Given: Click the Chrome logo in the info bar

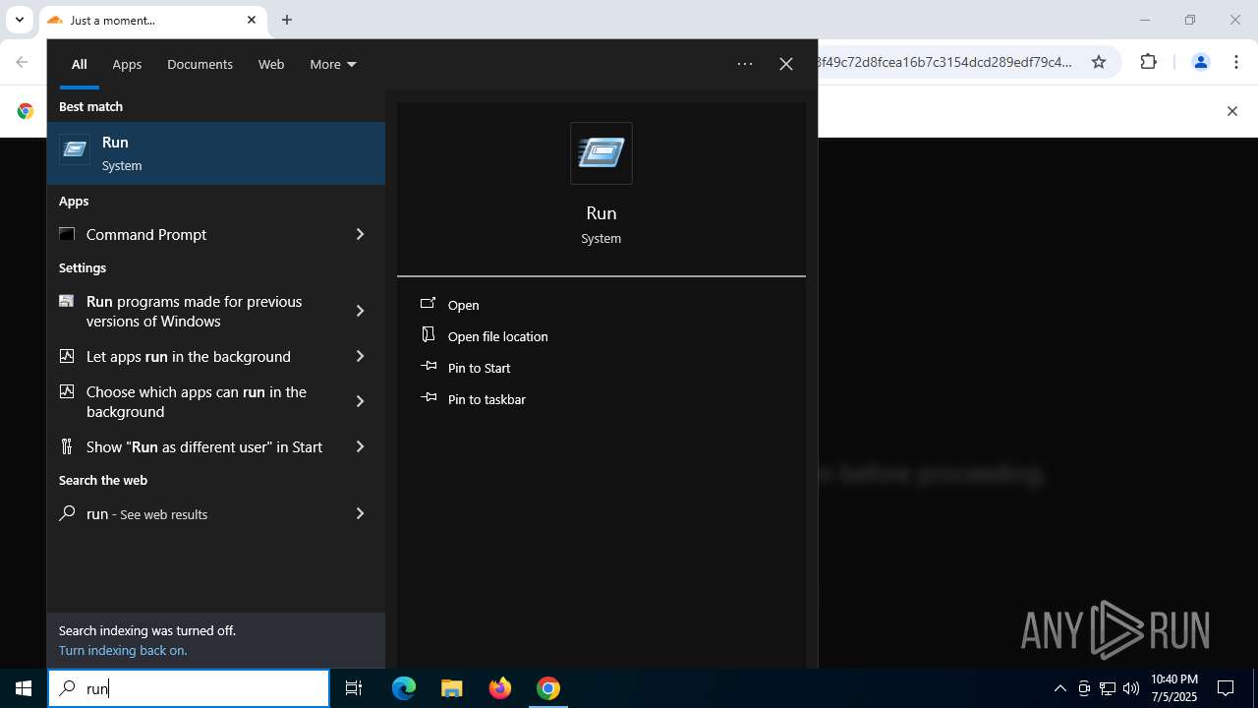Looking at the screenshot, I should point(26,111).
